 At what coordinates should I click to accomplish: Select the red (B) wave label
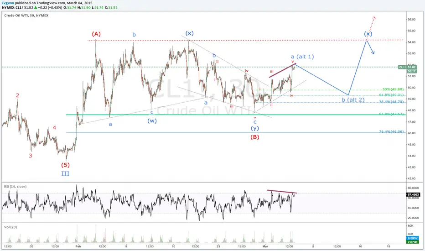tap(255, 137)
